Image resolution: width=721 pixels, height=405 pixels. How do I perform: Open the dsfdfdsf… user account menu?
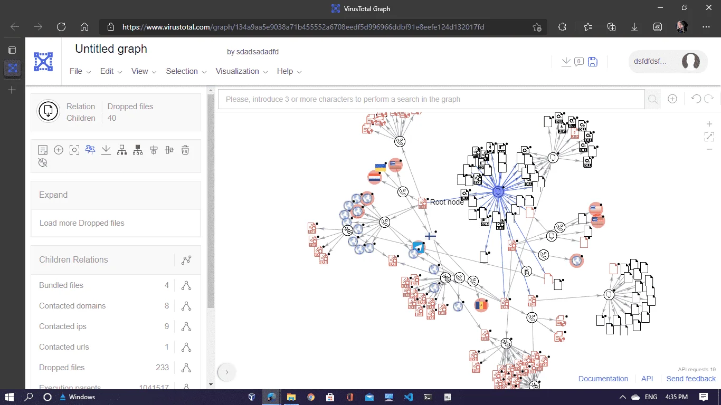(667, 61)
